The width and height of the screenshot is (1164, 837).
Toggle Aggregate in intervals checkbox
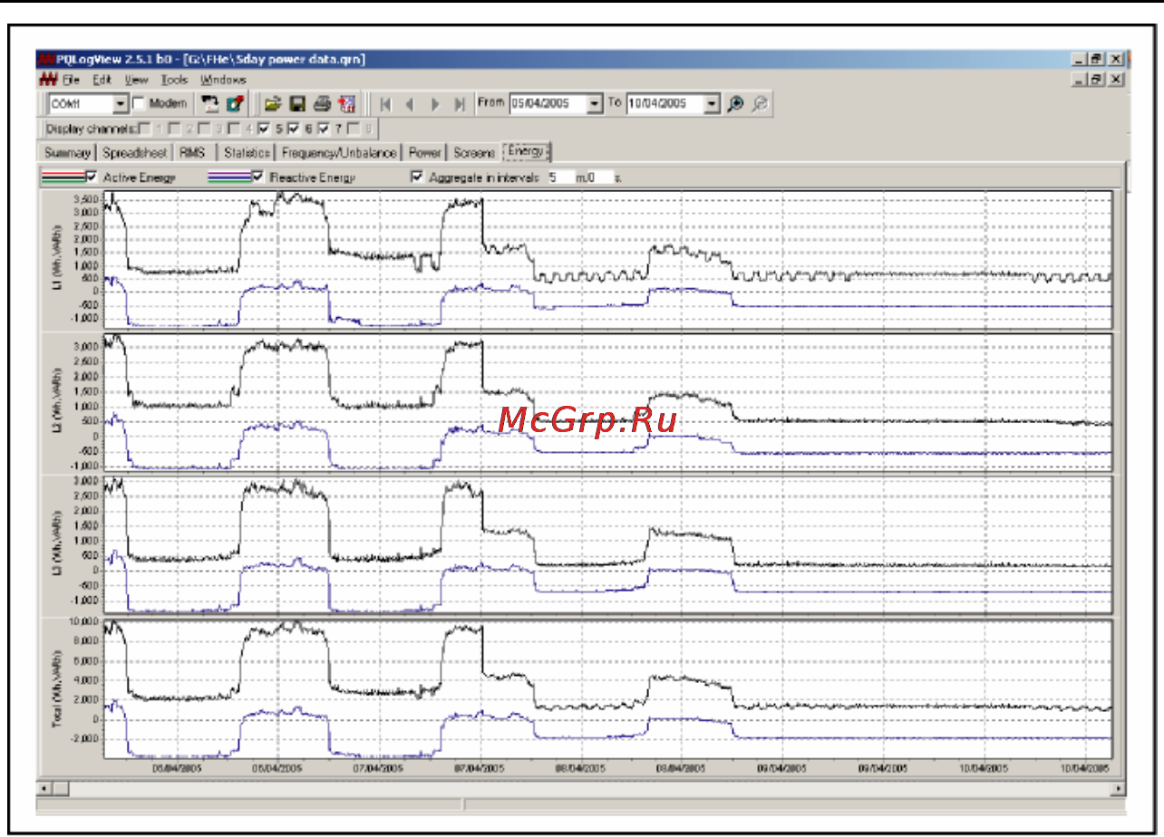click(417, 177)
